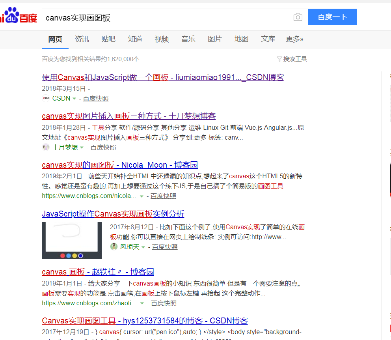This screenshot has width=391, height=340.
Task: Open result canvas实现的画图板 - Nicola_Moon
Action: point(120,165)
